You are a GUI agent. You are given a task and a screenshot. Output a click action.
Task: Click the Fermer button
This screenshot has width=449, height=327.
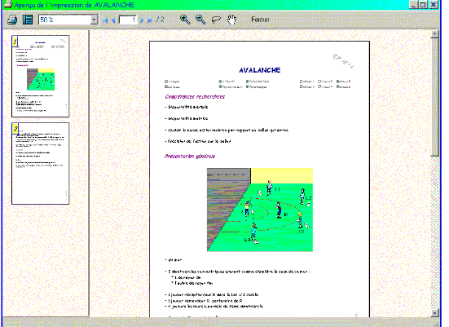(260, 20)
